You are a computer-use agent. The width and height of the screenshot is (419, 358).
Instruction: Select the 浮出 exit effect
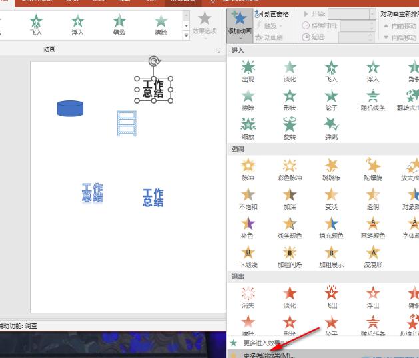coord(373,297)
